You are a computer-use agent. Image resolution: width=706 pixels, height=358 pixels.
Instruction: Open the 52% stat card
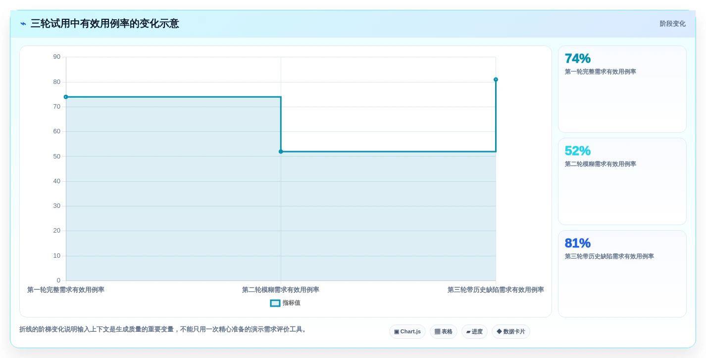coord(622,182)
